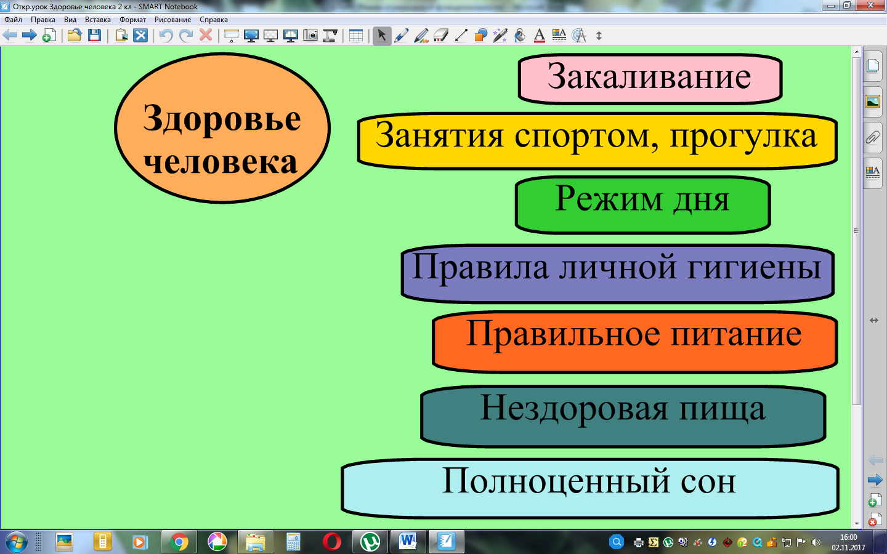
Task: Select the Magic Pen tool
Action: pyautogui.click(x=500, y=36)
